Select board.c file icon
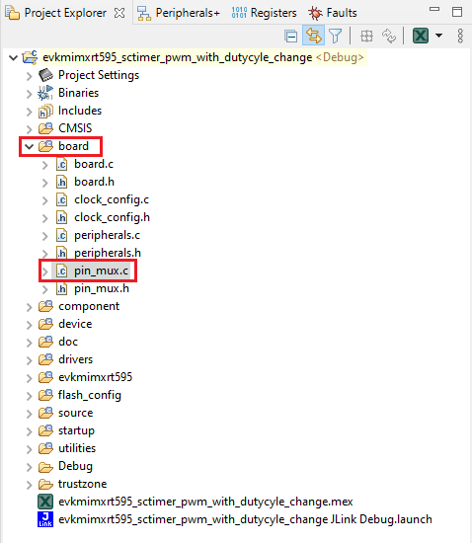 point(61,164)
